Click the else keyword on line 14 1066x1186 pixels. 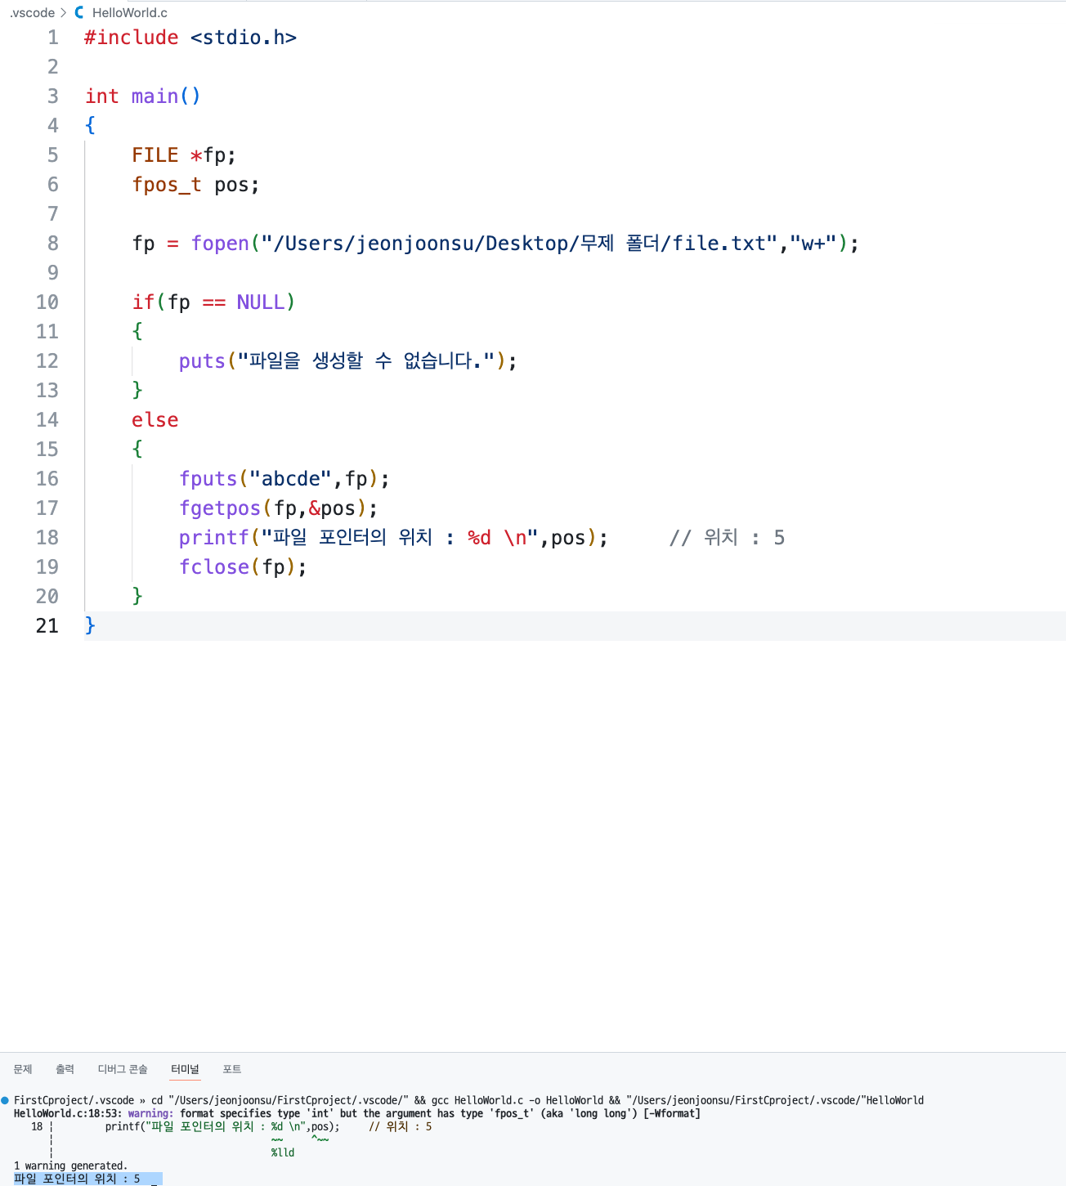pos(155,420)
